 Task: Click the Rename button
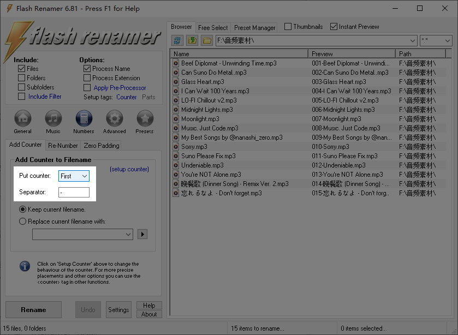tap(34, 309)
